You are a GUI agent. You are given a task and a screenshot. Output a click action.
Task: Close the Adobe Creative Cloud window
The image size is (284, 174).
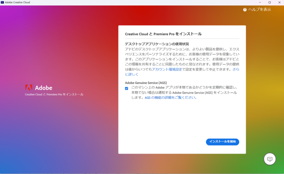pyautogui.click(x=279, y=2)
